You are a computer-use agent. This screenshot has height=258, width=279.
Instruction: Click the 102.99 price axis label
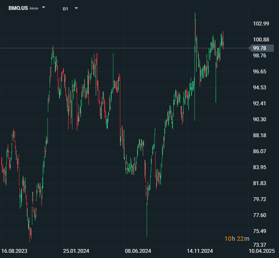(261, 24)
